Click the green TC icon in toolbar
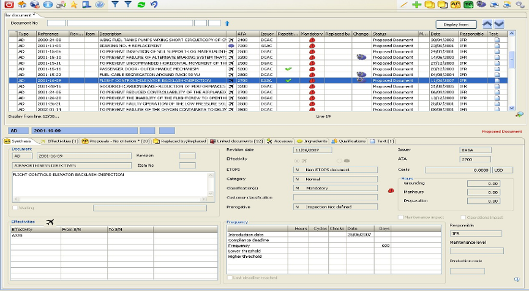 coord(468,4)
